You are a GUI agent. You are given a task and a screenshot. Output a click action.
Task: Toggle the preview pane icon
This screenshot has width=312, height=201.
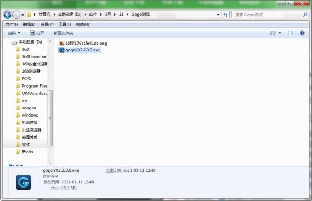291,33
